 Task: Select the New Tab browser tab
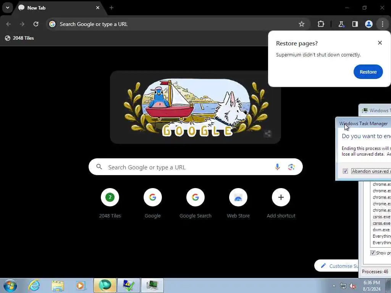[x=59, y=8]
